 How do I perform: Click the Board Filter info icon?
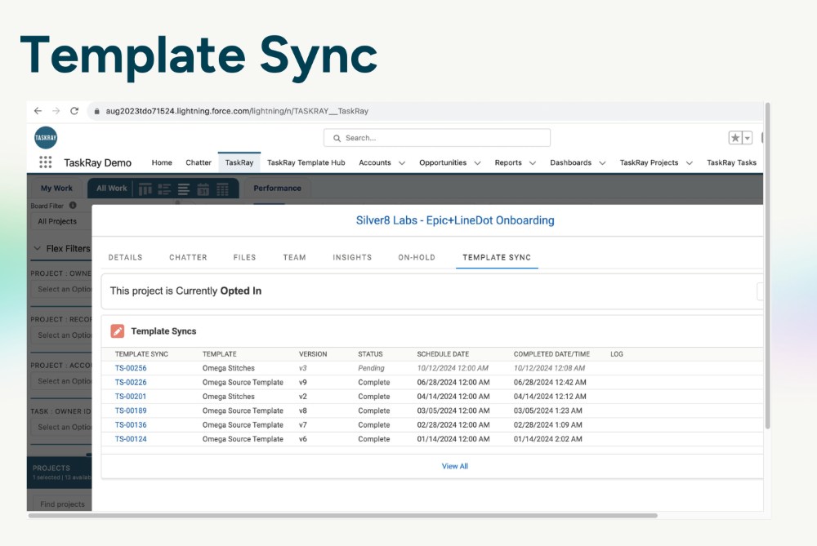(x=73, y=206)
